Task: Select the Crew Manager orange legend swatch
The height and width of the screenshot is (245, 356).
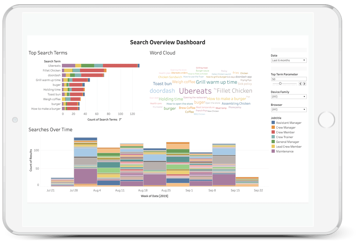Action: (x=273, y=127)
